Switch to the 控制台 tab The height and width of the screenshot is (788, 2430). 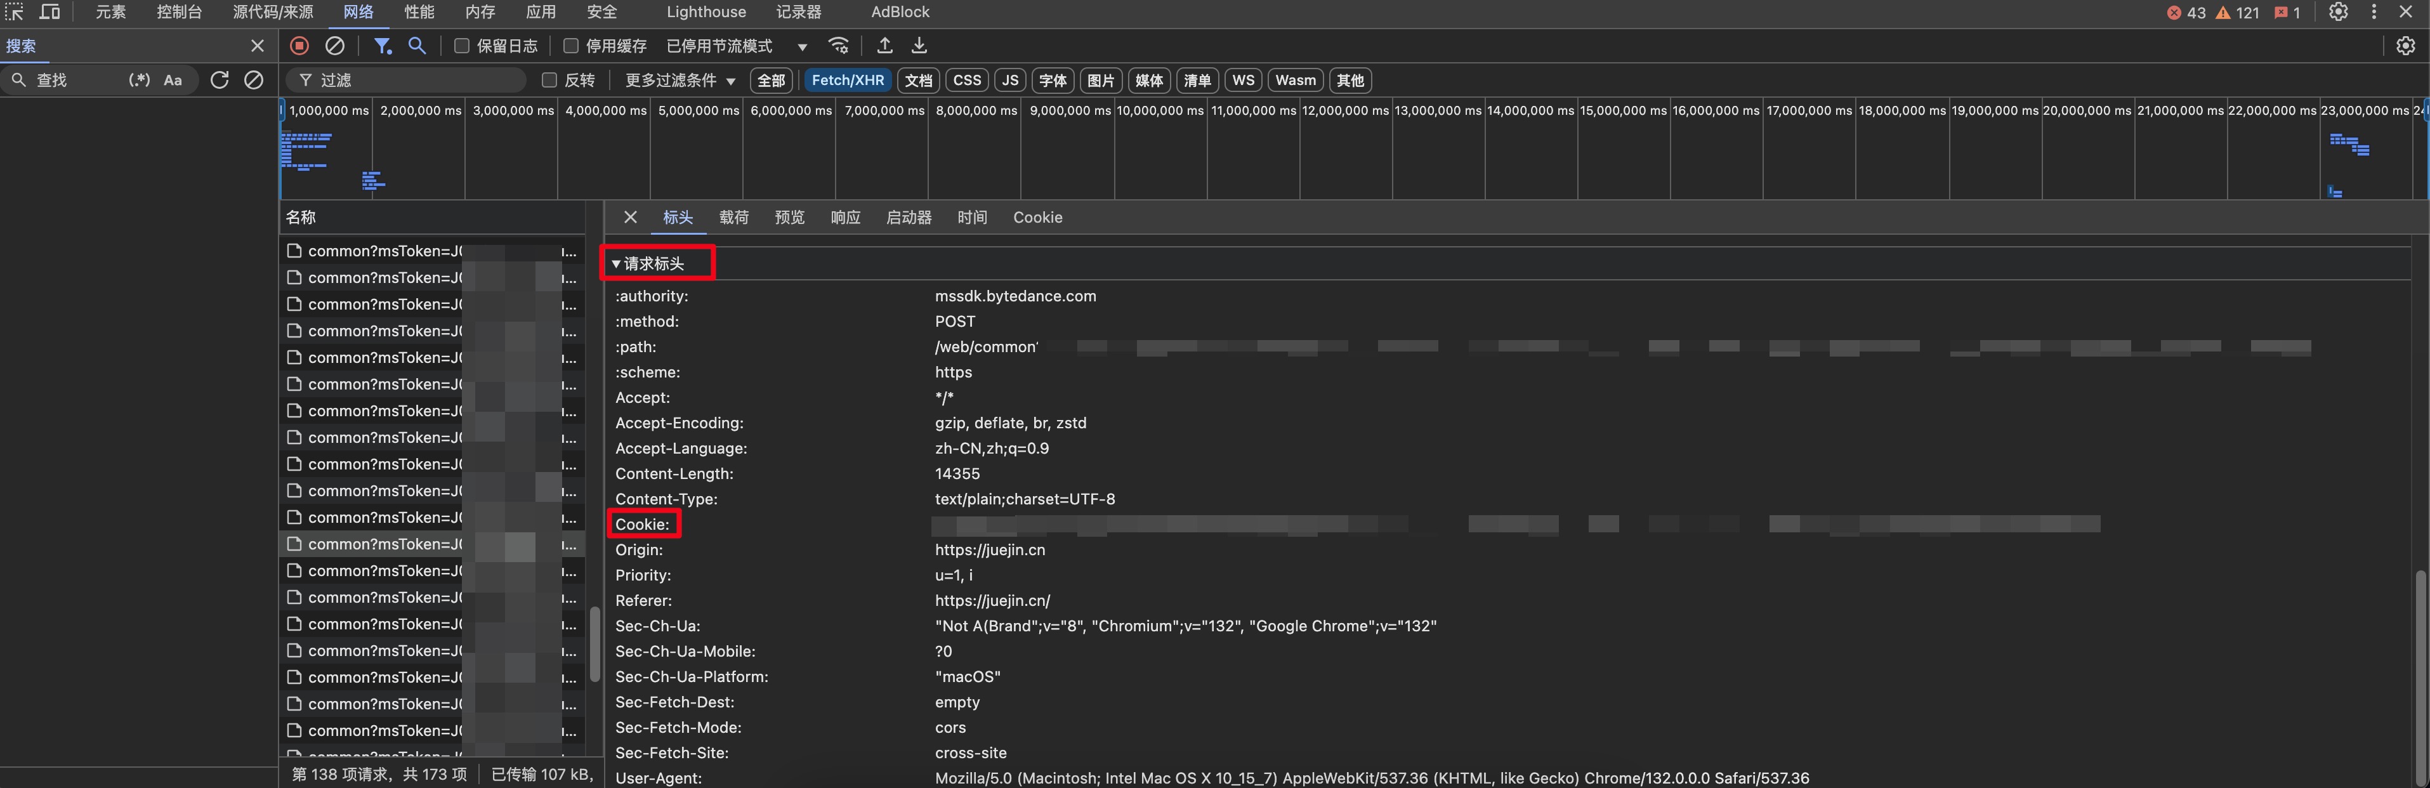tap(178, 12)
